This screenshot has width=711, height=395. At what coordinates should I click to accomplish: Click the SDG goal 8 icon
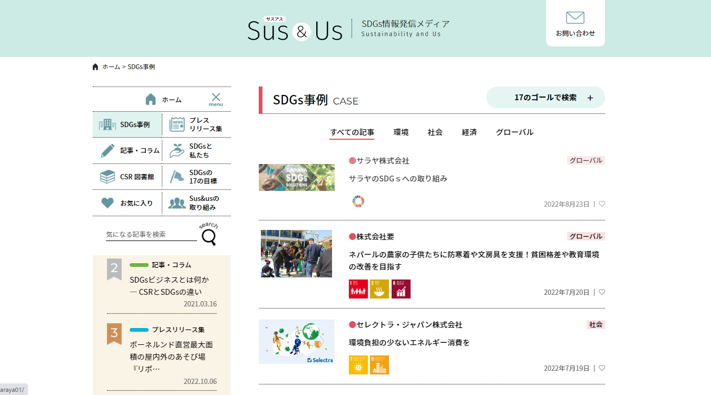401,289
